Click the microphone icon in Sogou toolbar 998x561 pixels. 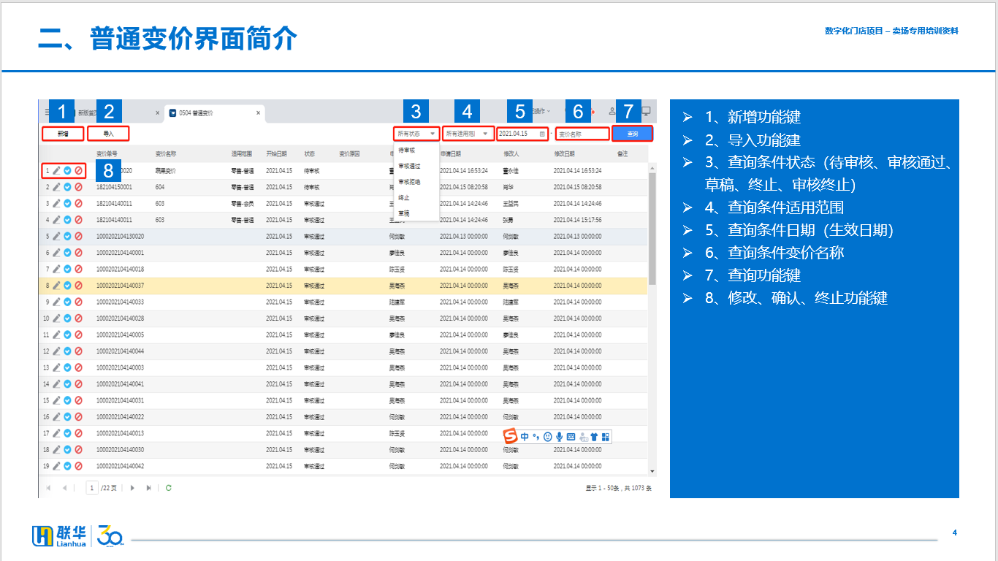pyautogui.click(x=560, y=437)
